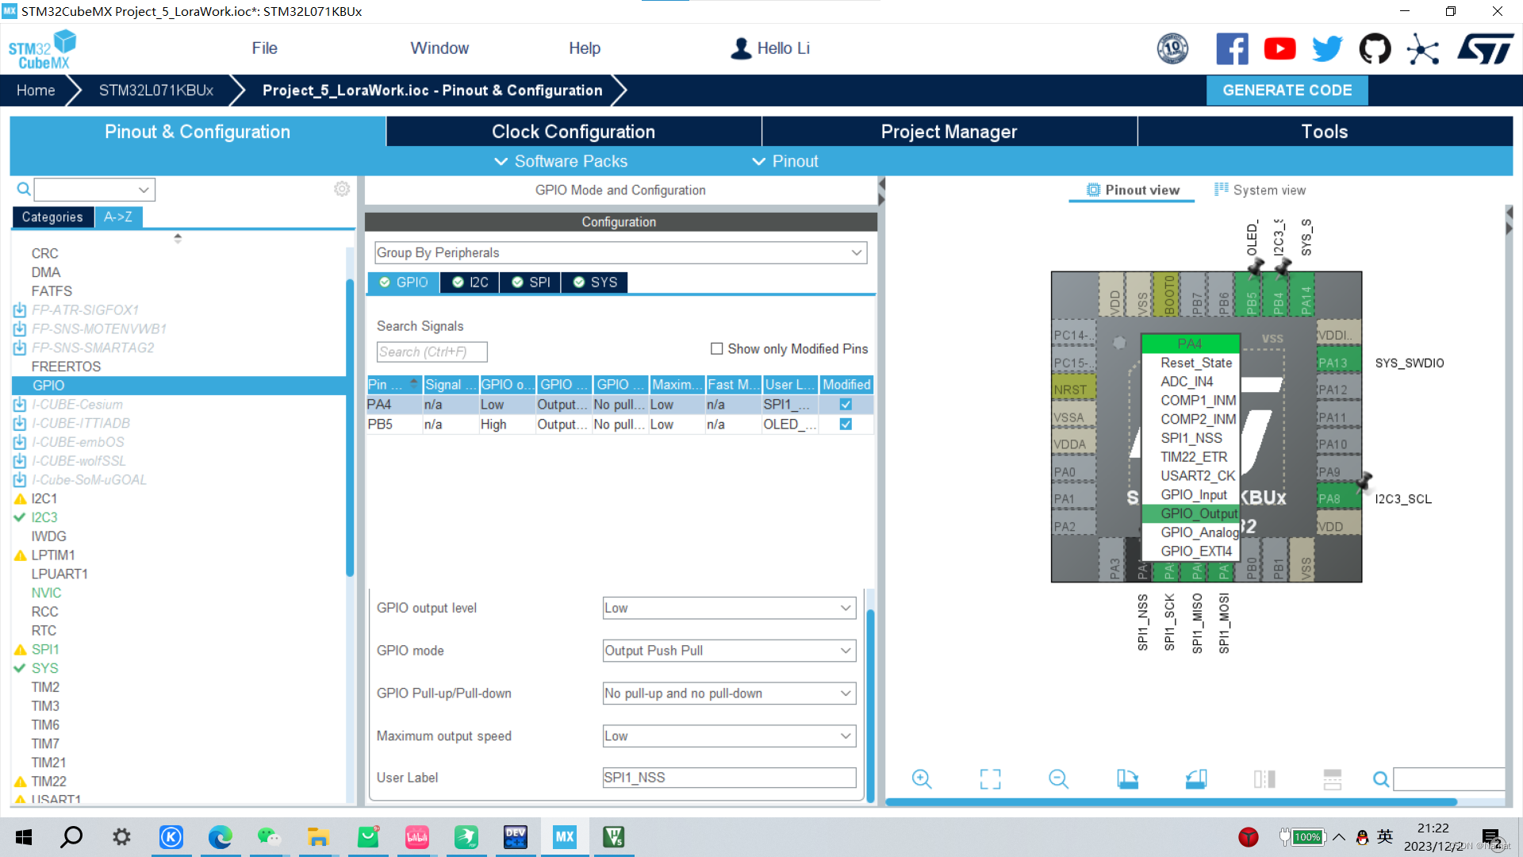Open Windows Start menu

[x=24, y=837]
